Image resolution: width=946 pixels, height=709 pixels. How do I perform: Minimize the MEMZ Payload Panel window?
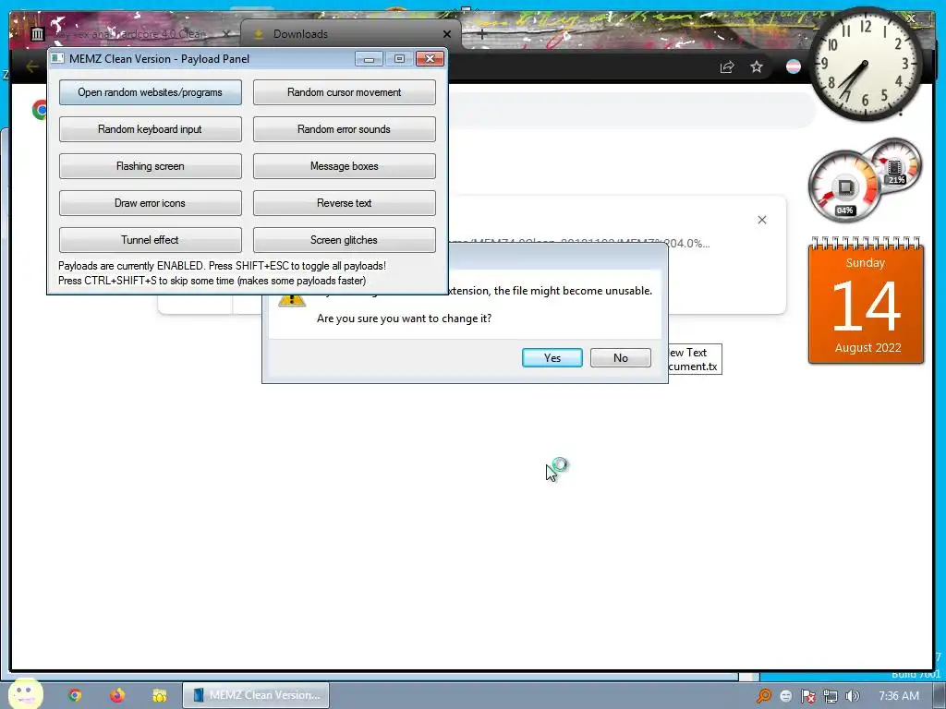[369, 58]
